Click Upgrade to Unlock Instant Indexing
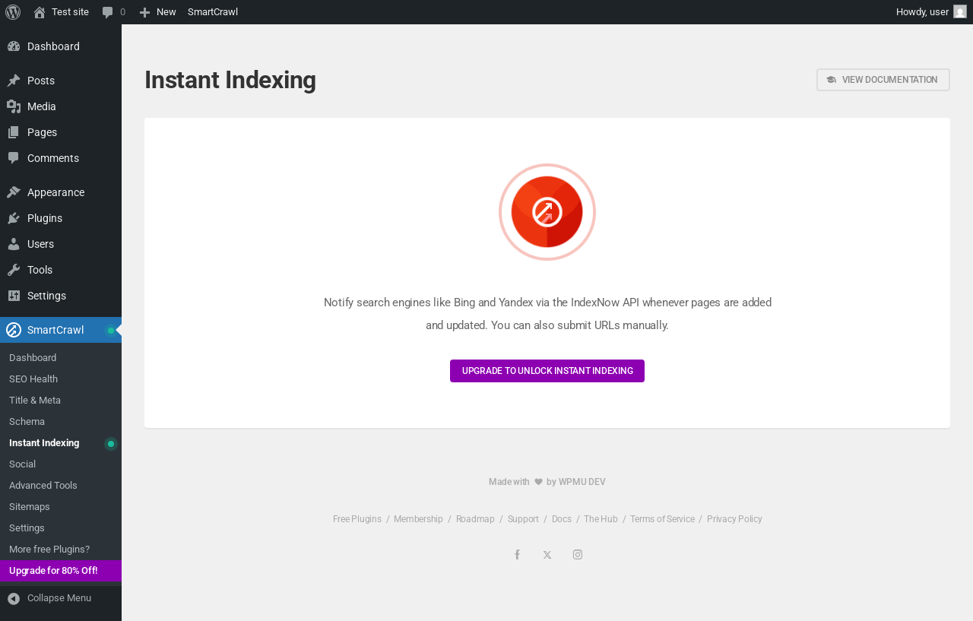973x621 pixels. coord(547,371)
